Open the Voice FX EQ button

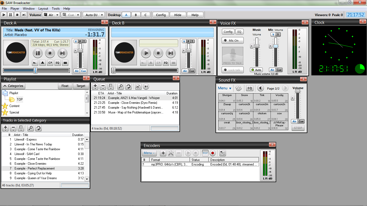point(239,32)
